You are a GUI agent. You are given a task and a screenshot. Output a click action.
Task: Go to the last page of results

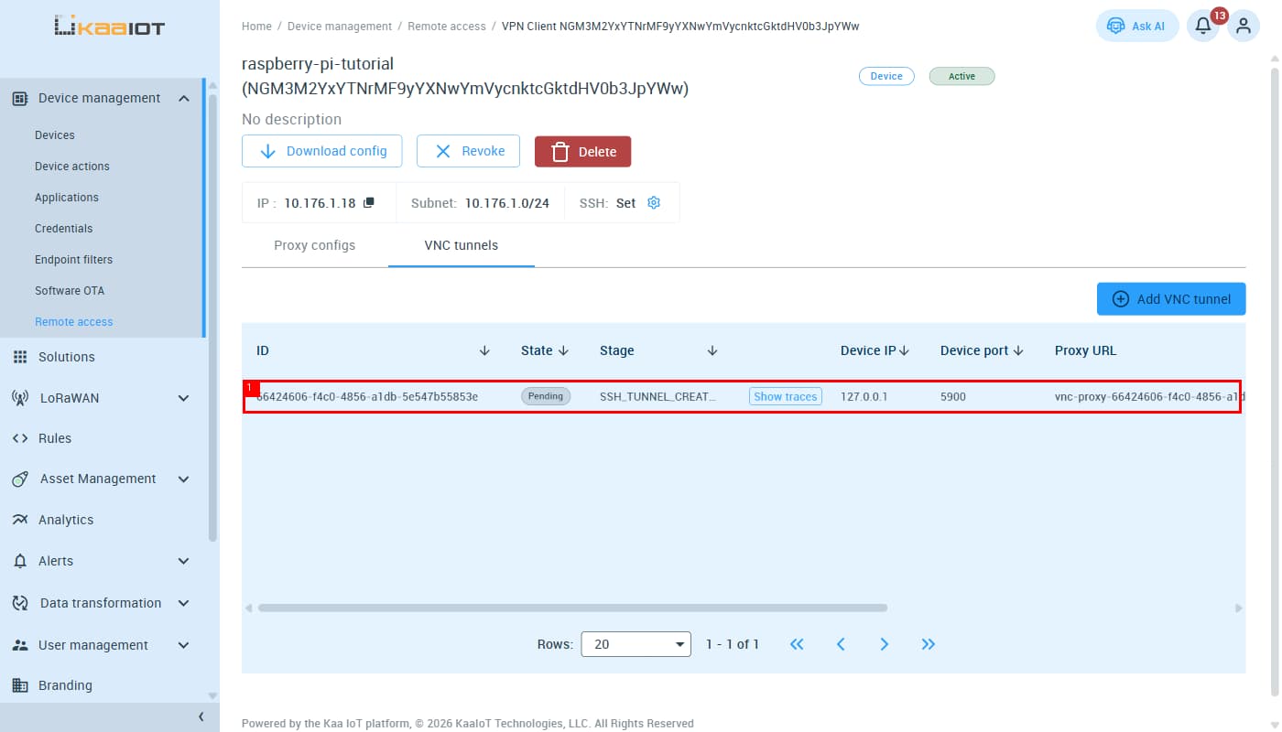[928, 644]
